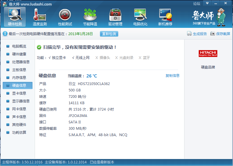Click the speed value 7200 转/分
Image resolution: width=233 pixels, height=166 pixels.
77,97
